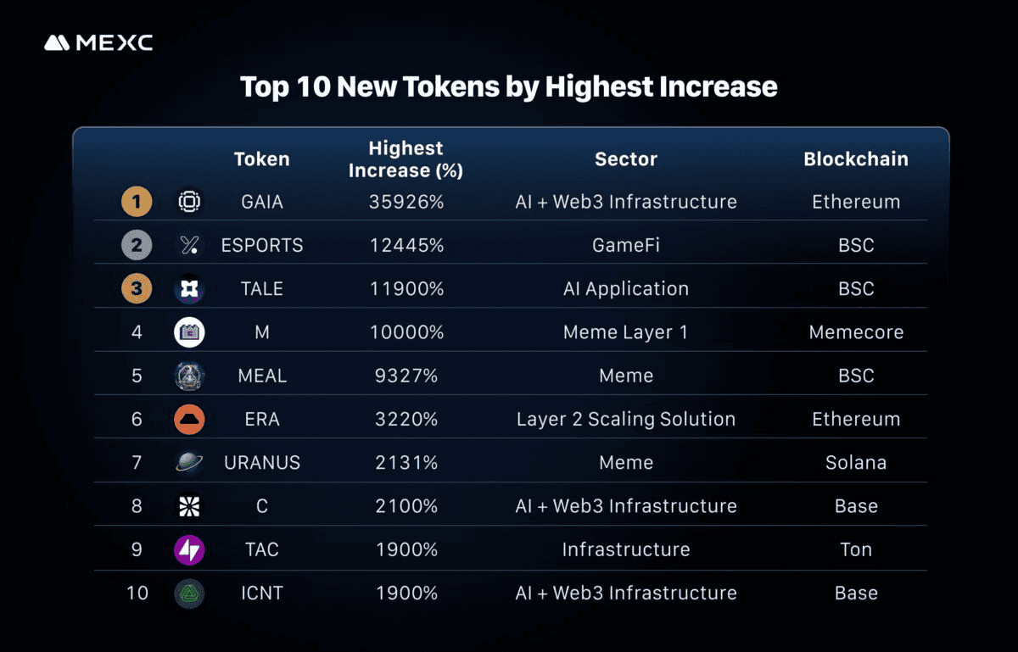Click the GAIA token icon
1018x652 pixels.
189,202
